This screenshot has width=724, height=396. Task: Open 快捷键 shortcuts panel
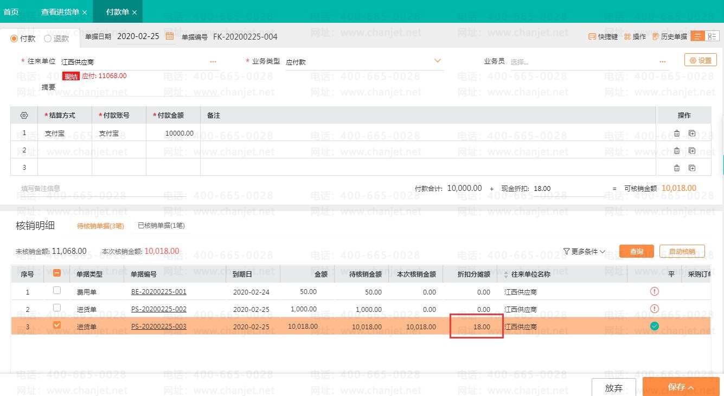click(x=603, y=37)
